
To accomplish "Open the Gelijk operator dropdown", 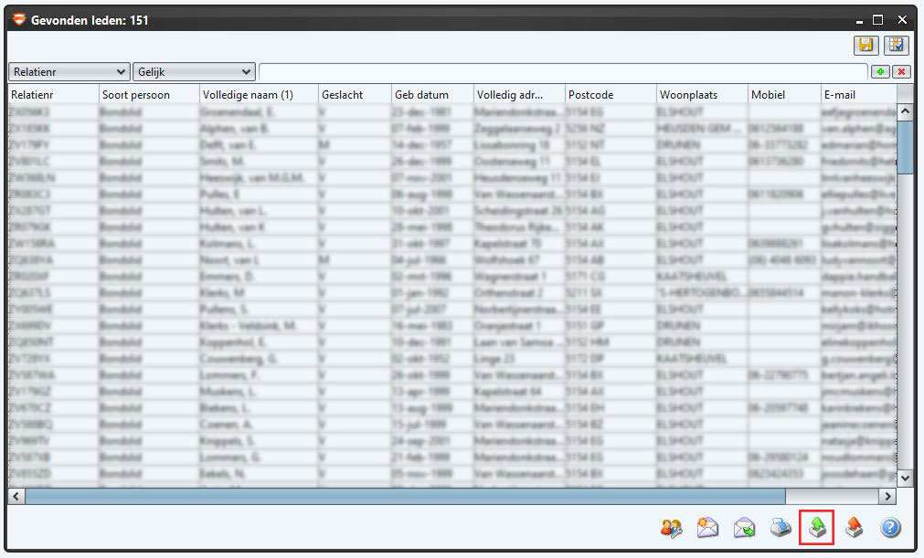I will [194, 71].
